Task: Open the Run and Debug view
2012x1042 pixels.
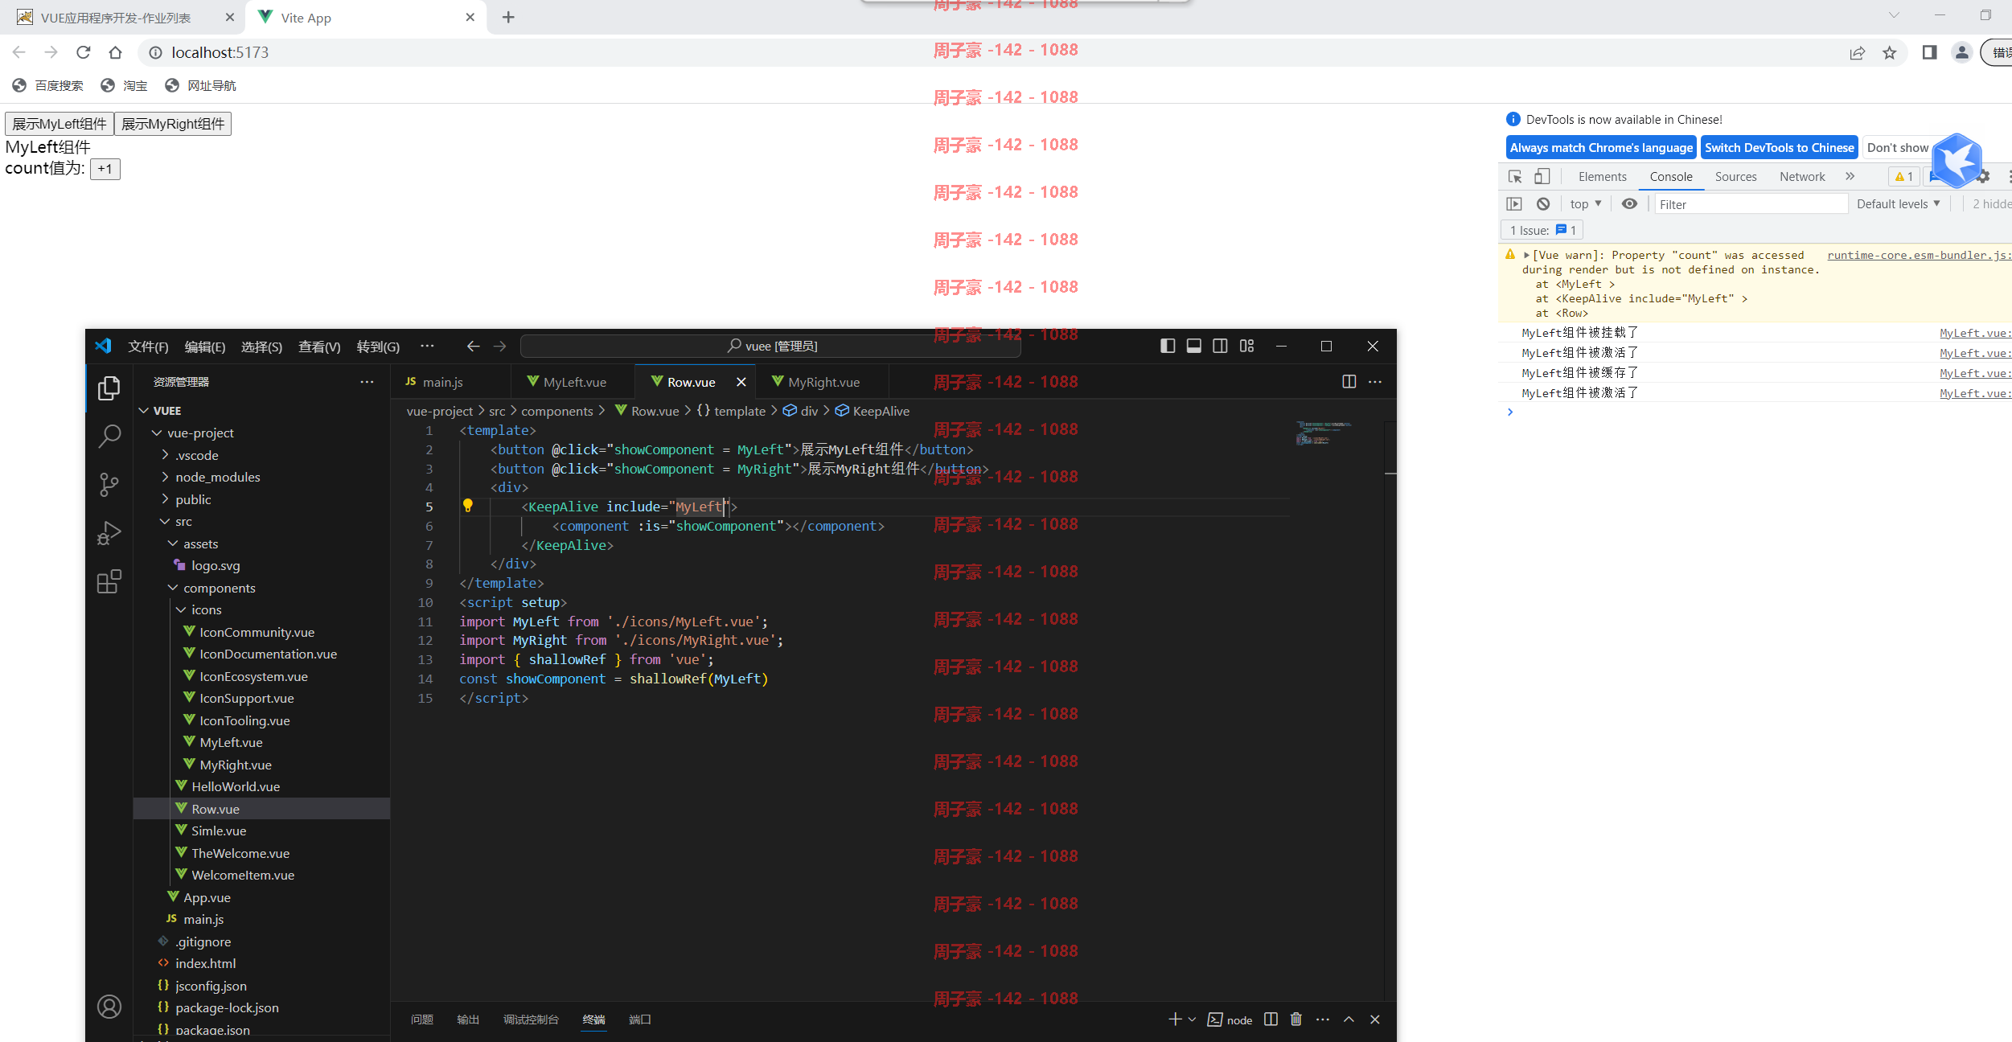Action: (x=109, y=532)
